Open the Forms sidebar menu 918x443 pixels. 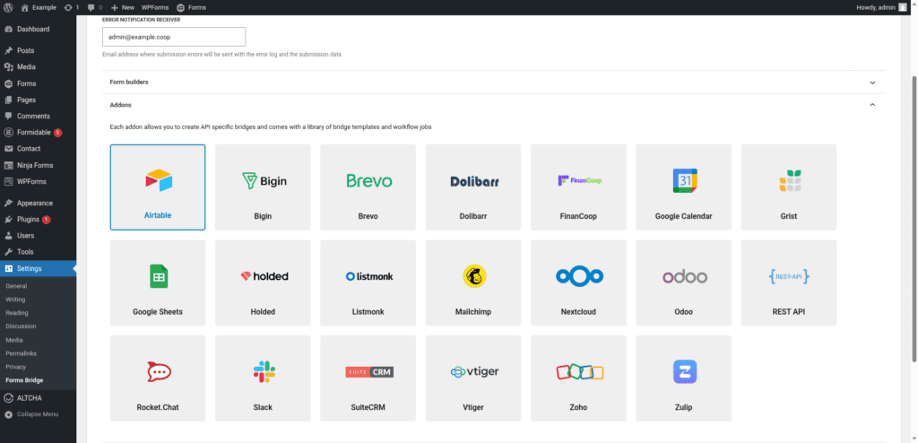(38, 83)
